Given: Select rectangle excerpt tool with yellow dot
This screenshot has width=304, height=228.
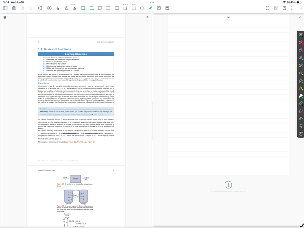Looking at the screenshot, I should click(x=100, y=8).
